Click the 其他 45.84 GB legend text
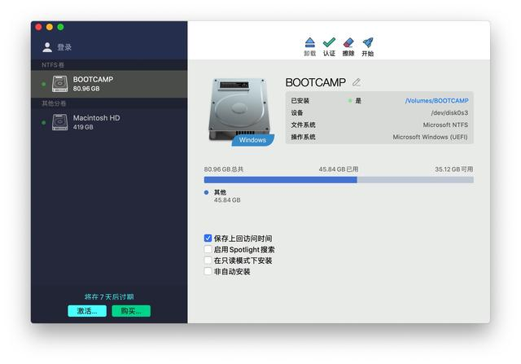Viewport: 521px width, 364px height. 227,196
